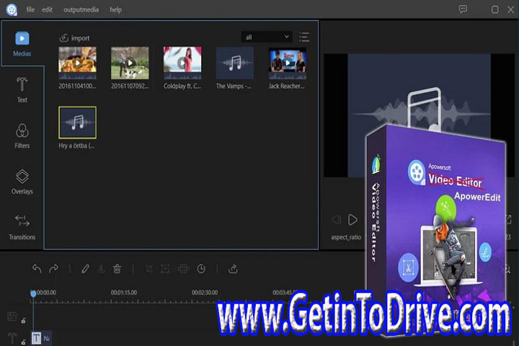519x346 pixels.
Task: Click the edit pencil icon
Action: coord(85,269)
